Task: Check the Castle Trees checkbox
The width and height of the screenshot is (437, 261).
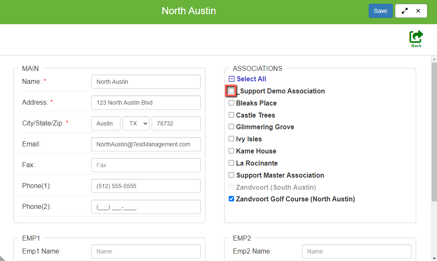Action: coord(231,115)
